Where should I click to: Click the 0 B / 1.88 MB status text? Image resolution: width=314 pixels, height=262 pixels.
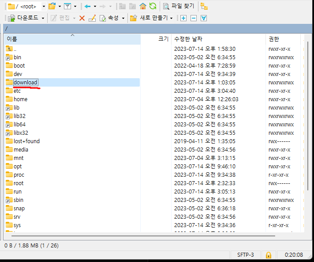pos(31,246)
